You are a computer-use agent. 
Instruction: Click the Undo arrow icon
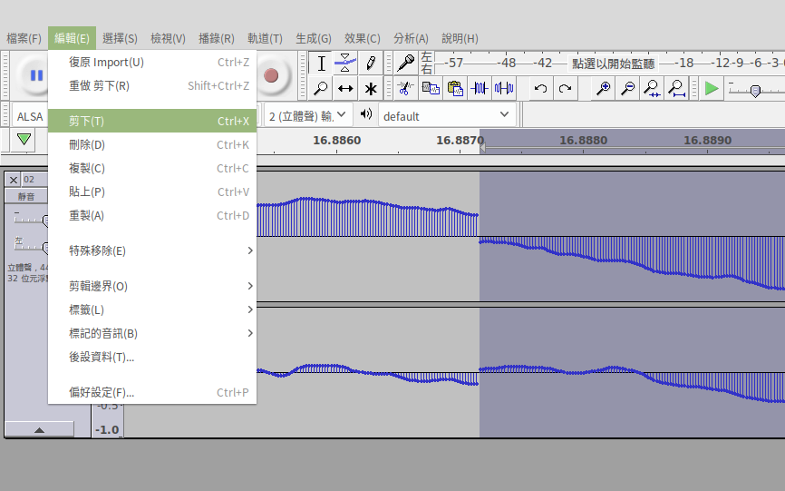click(x=540, y=89)
